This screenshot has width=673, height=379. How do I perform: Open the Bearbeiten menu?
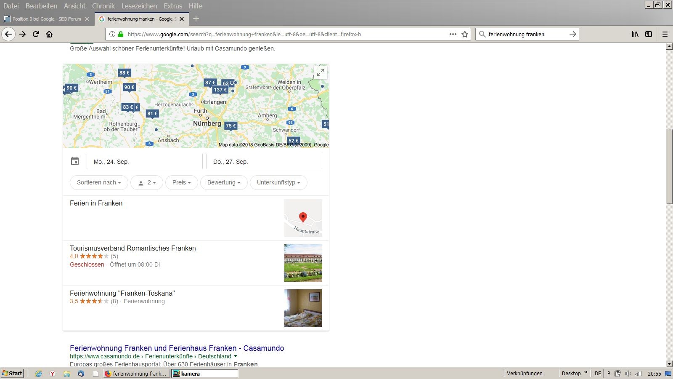click(x=41, y=6)
